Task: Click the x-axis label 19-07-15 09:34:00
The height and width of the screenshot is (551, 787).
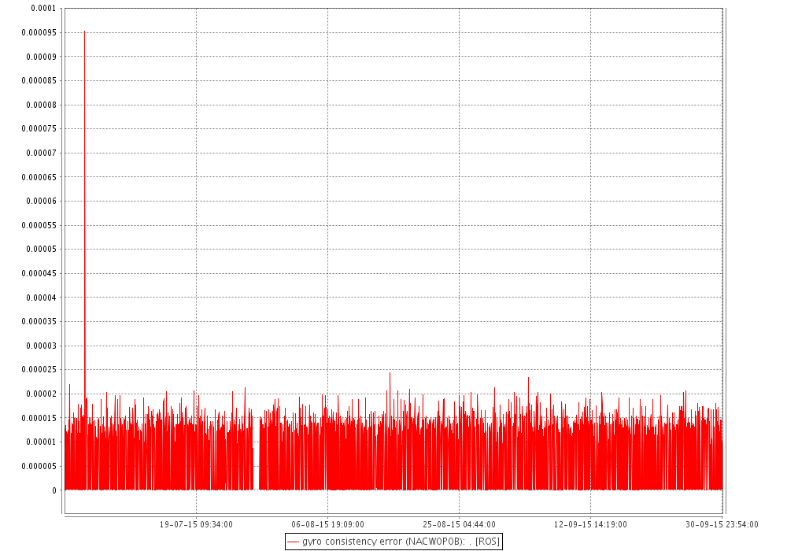Action: click(196, 524)
